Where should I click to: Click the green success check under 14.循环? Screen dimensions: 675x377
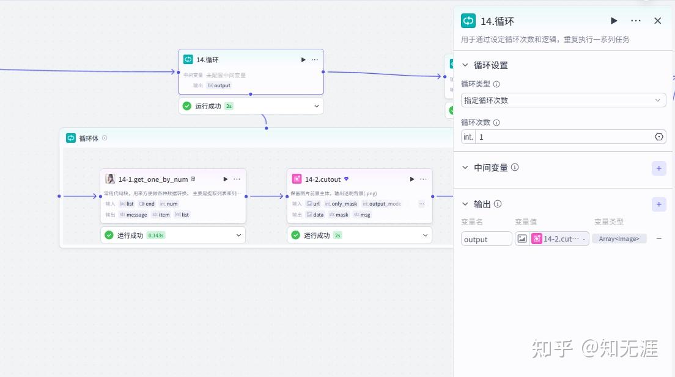point(187,106)
